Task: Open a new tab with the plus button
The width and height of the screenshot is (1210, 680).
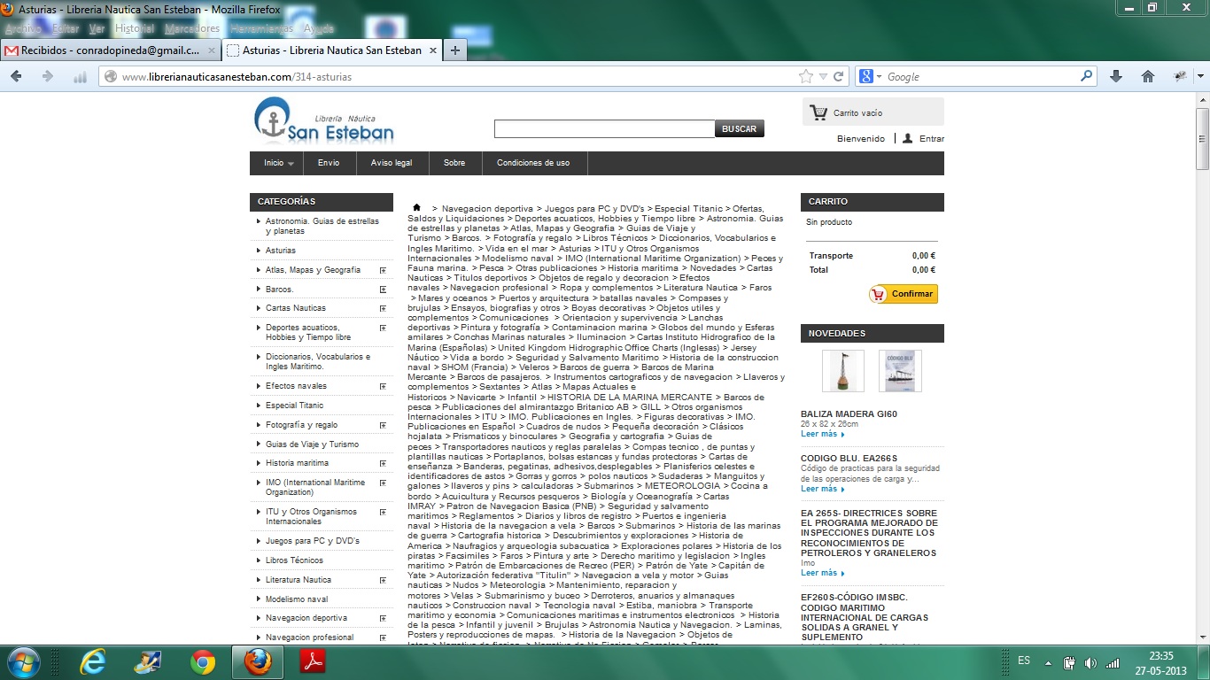Action: coord(454,50)
